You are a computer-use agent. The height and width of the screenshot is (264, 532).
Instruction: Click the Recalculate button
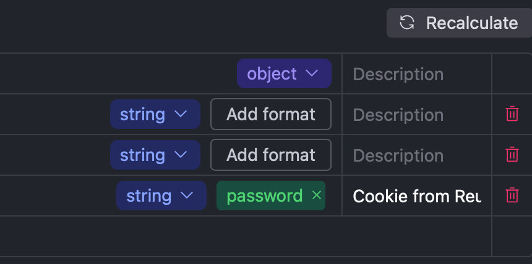458,23
